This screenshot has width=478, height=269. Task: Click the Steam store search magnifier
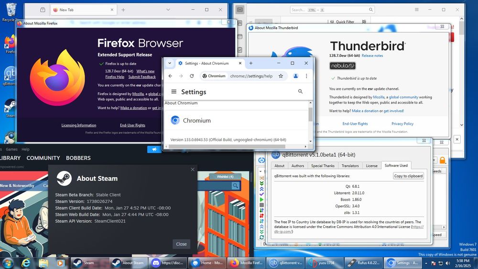pos(235,185)
